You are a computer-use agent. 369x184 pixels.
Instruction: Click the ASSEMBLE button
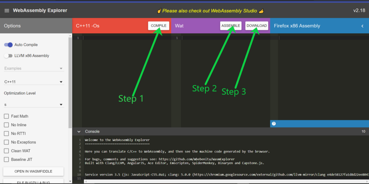[231, 26]
